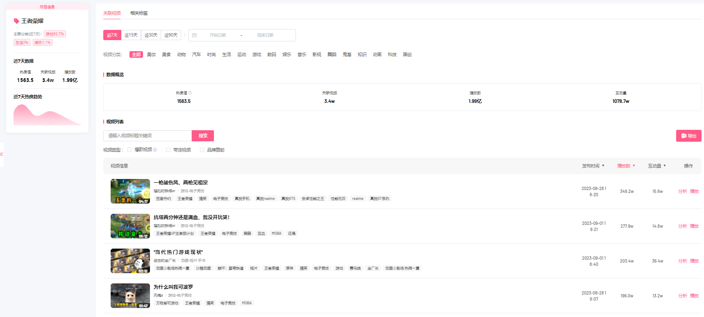Tick the 带货视频 checkbox

pos(168,150)
